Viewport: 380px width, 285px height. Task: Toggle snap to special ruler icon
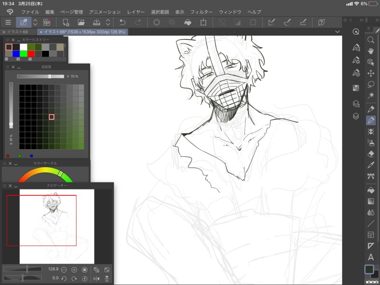coord(287,22)
